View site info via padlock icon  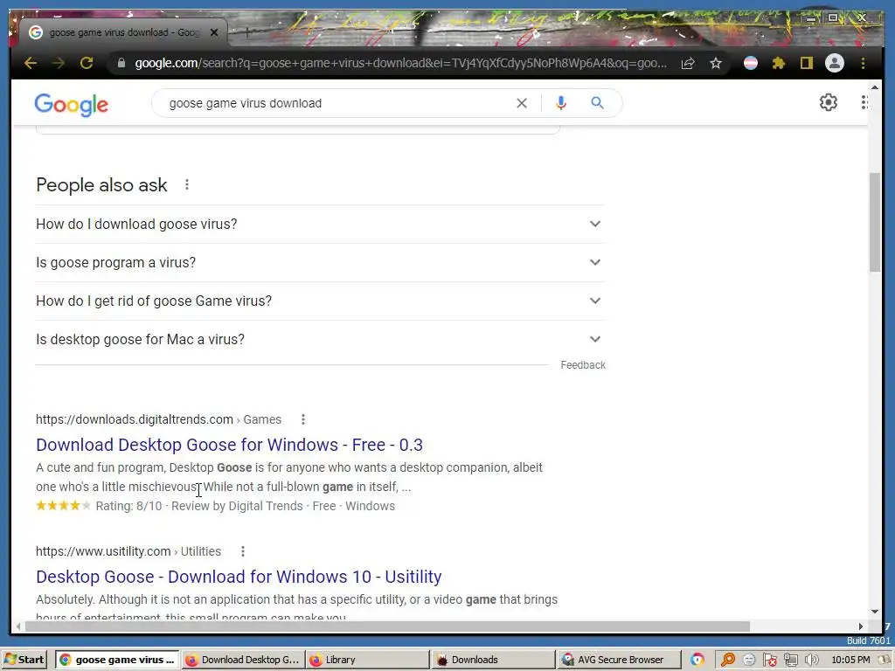point(121,63)
